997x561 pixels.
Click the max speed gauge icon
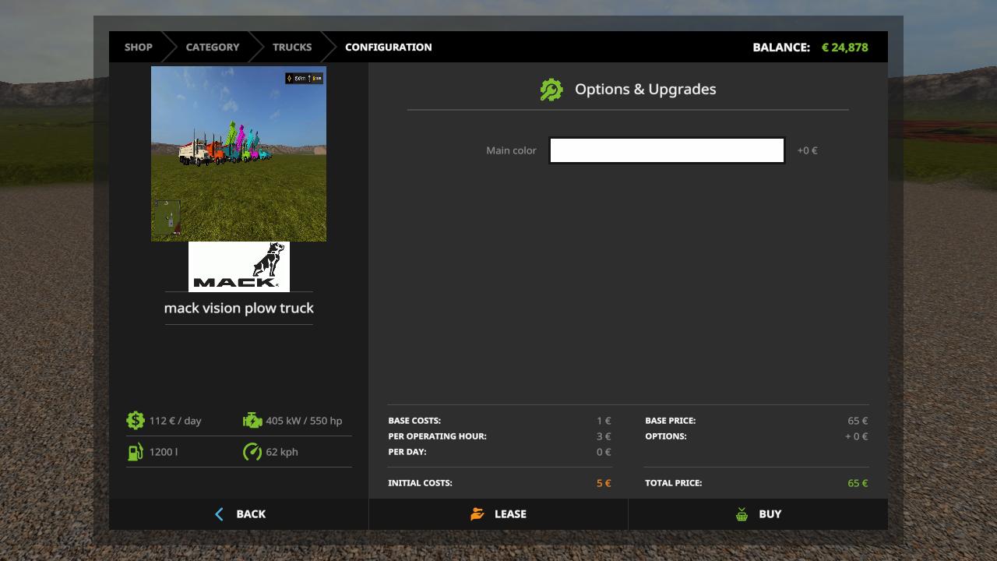click(x=252, y=452)
